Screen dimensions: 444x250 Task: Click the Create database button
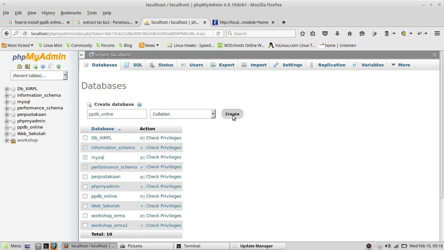232,114
